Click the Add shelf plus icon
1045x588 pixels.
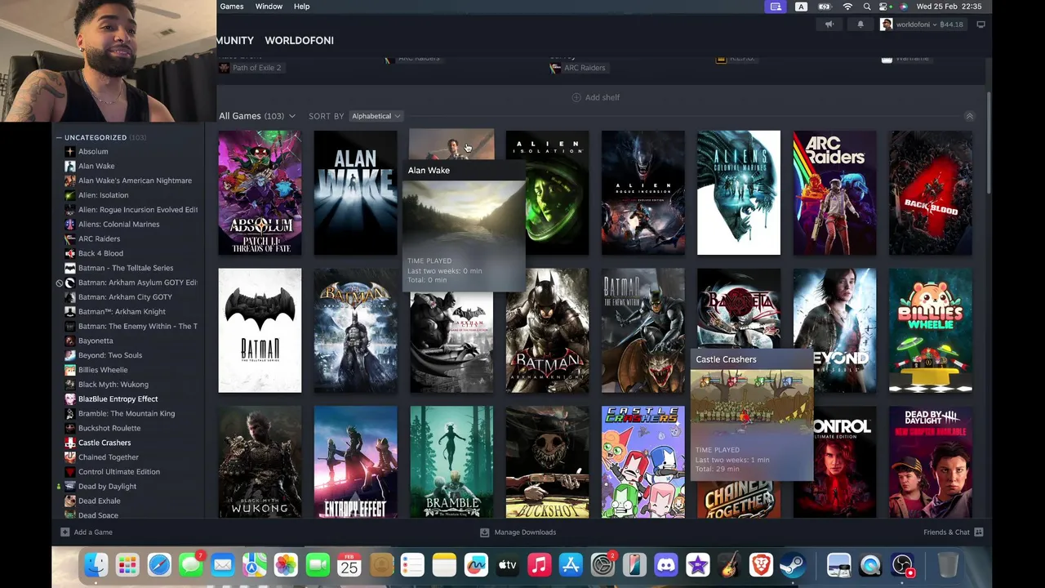576,97
